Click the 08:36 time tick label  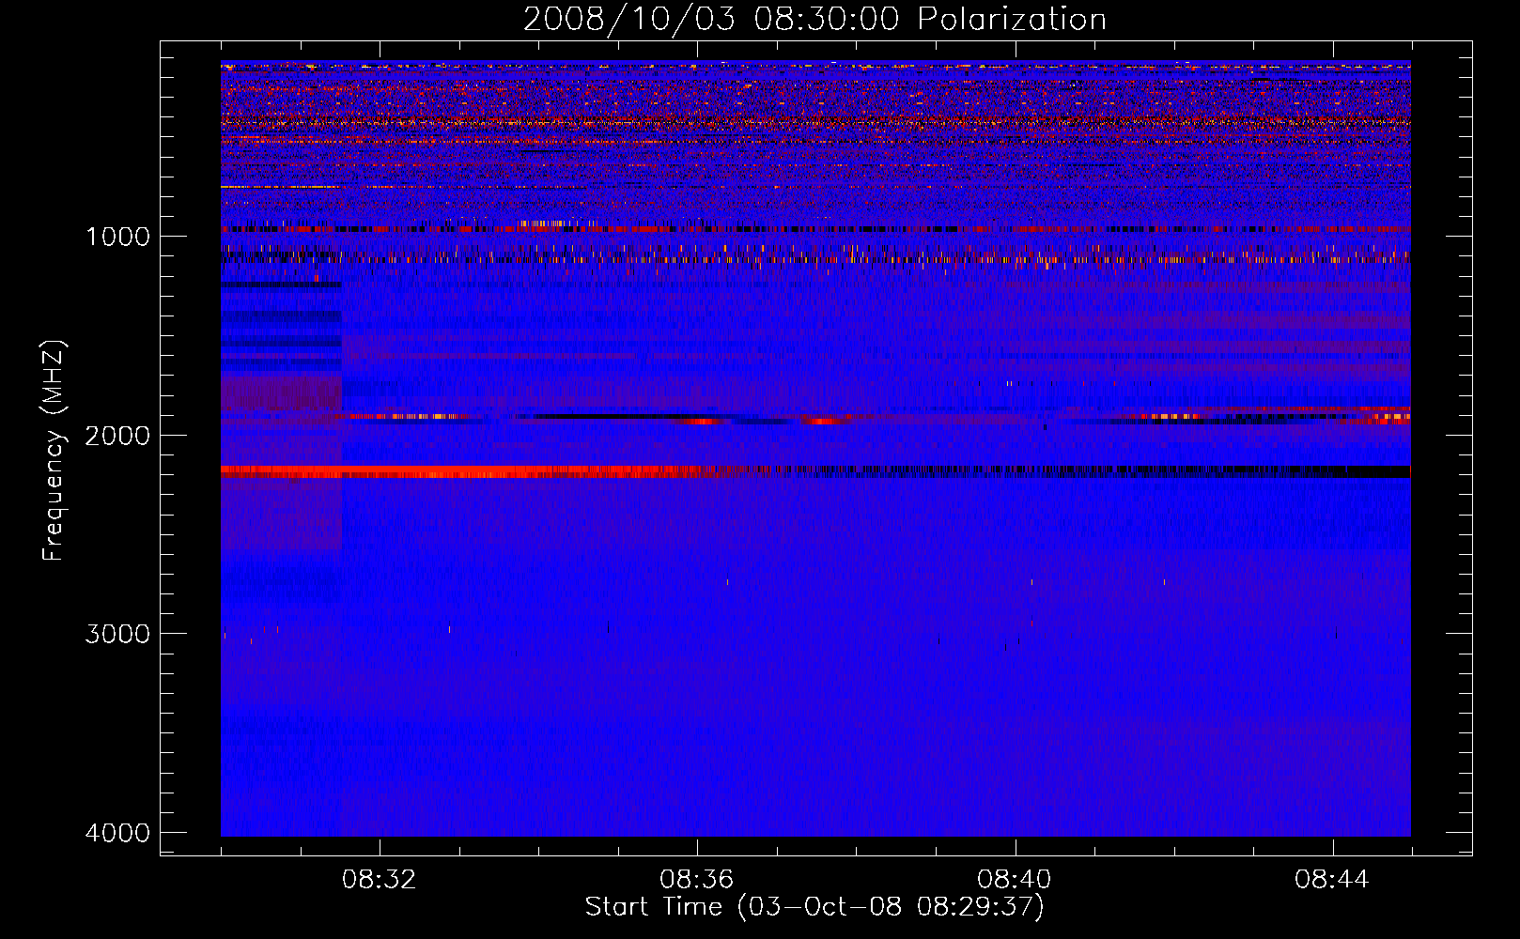tap(696, 880)
